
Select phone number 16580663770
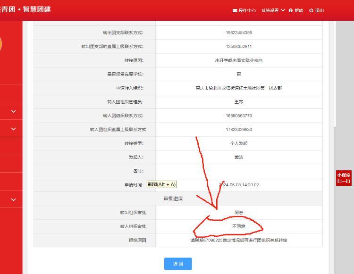[239, 116]
